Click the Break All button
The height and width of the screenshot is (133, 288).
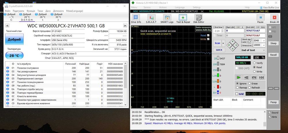(x=274, y=19)
